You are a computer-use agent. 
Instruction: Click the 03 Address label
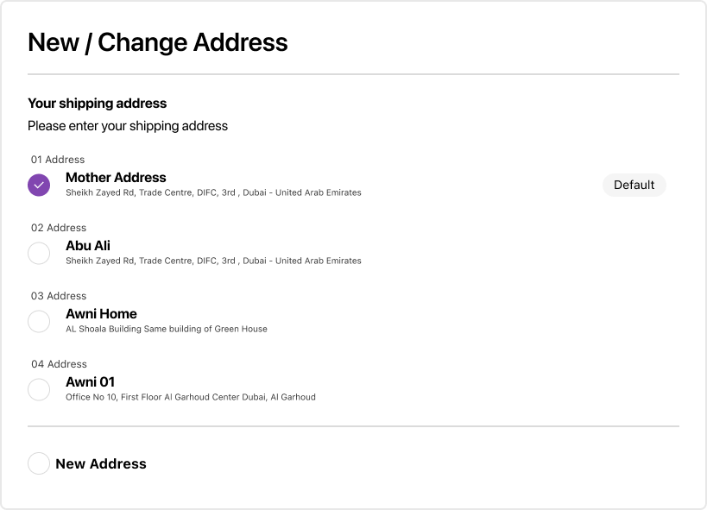point(59,296)
